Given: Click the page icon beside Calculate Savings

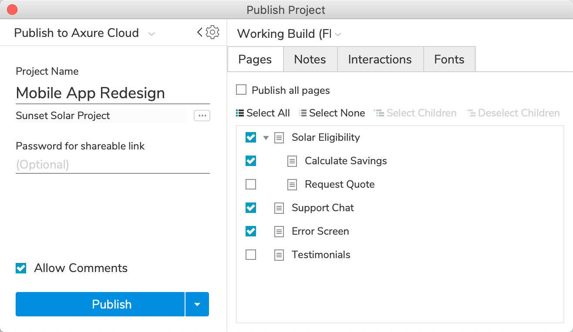Looking at the screenshot, I should pyautogui.click(x=292, y=161).
